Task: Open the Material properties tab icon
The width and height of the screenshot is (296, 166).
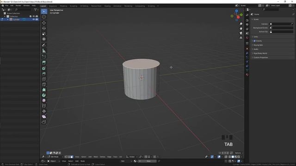Action: click(x=247, y=75)
